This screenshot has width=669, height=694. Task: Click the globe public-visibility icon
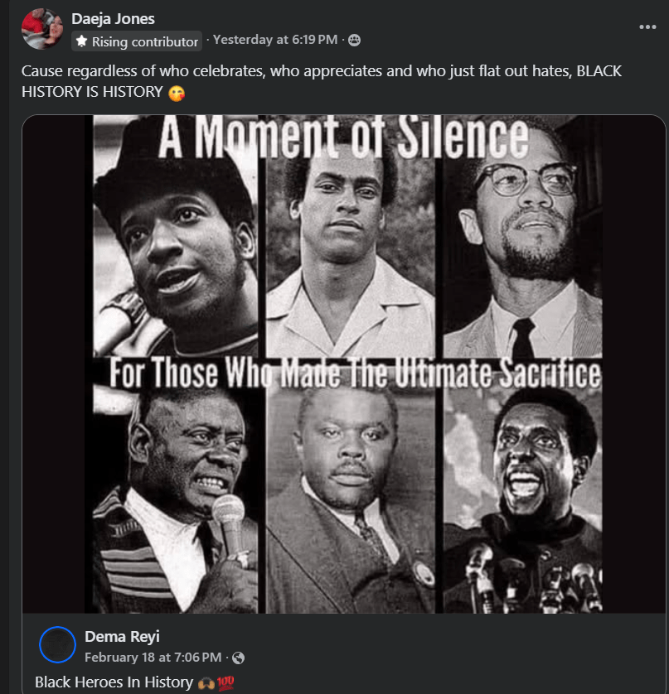(x=239, y=658)
